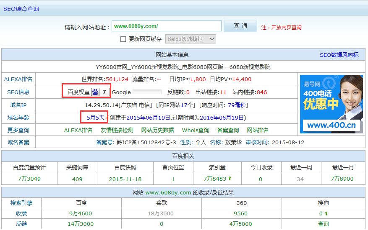Click the daily IP value 1,800
The width and height of the screenshot is (368, 230).
click(x=198, y=79)
